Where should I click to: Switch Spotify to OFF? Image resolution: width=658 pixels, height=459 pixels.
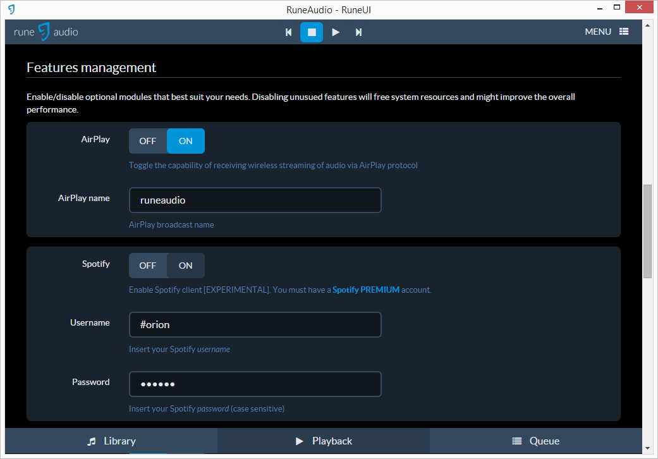(x=148, y=266)
